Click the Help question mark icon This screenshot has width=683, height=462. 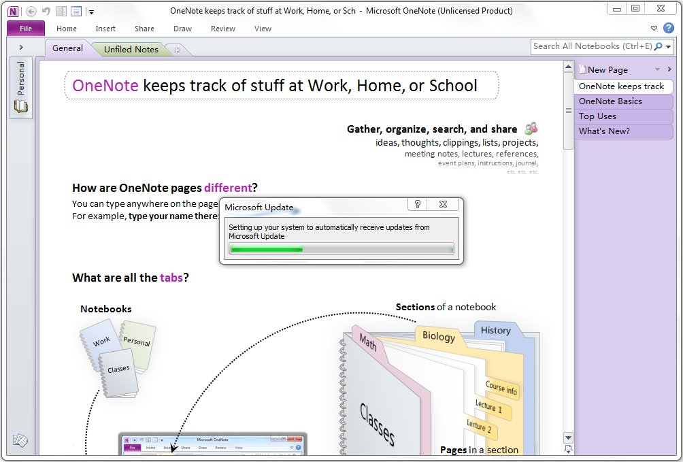(668, 28)
